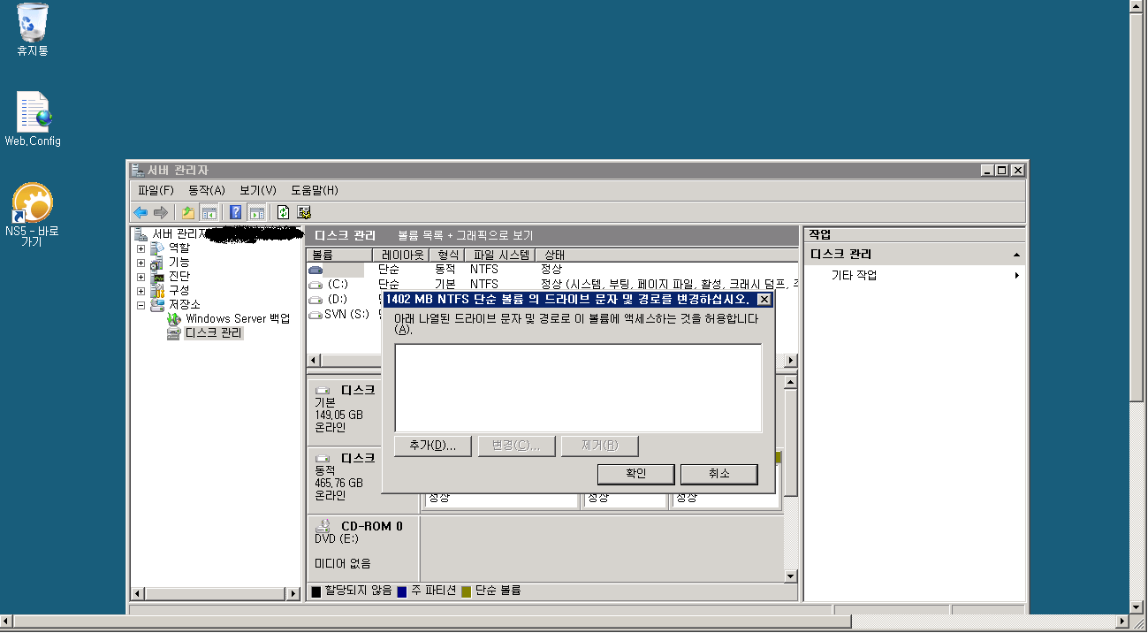Expand the 기타 작업 submenu arrow
This screenshot has height=633, width=1148.
point(1016,276)
